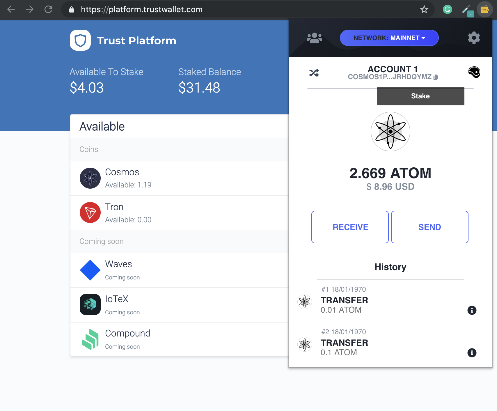Click the large ATOM logo
Viewport: 497px width, 411px height.
390,132
